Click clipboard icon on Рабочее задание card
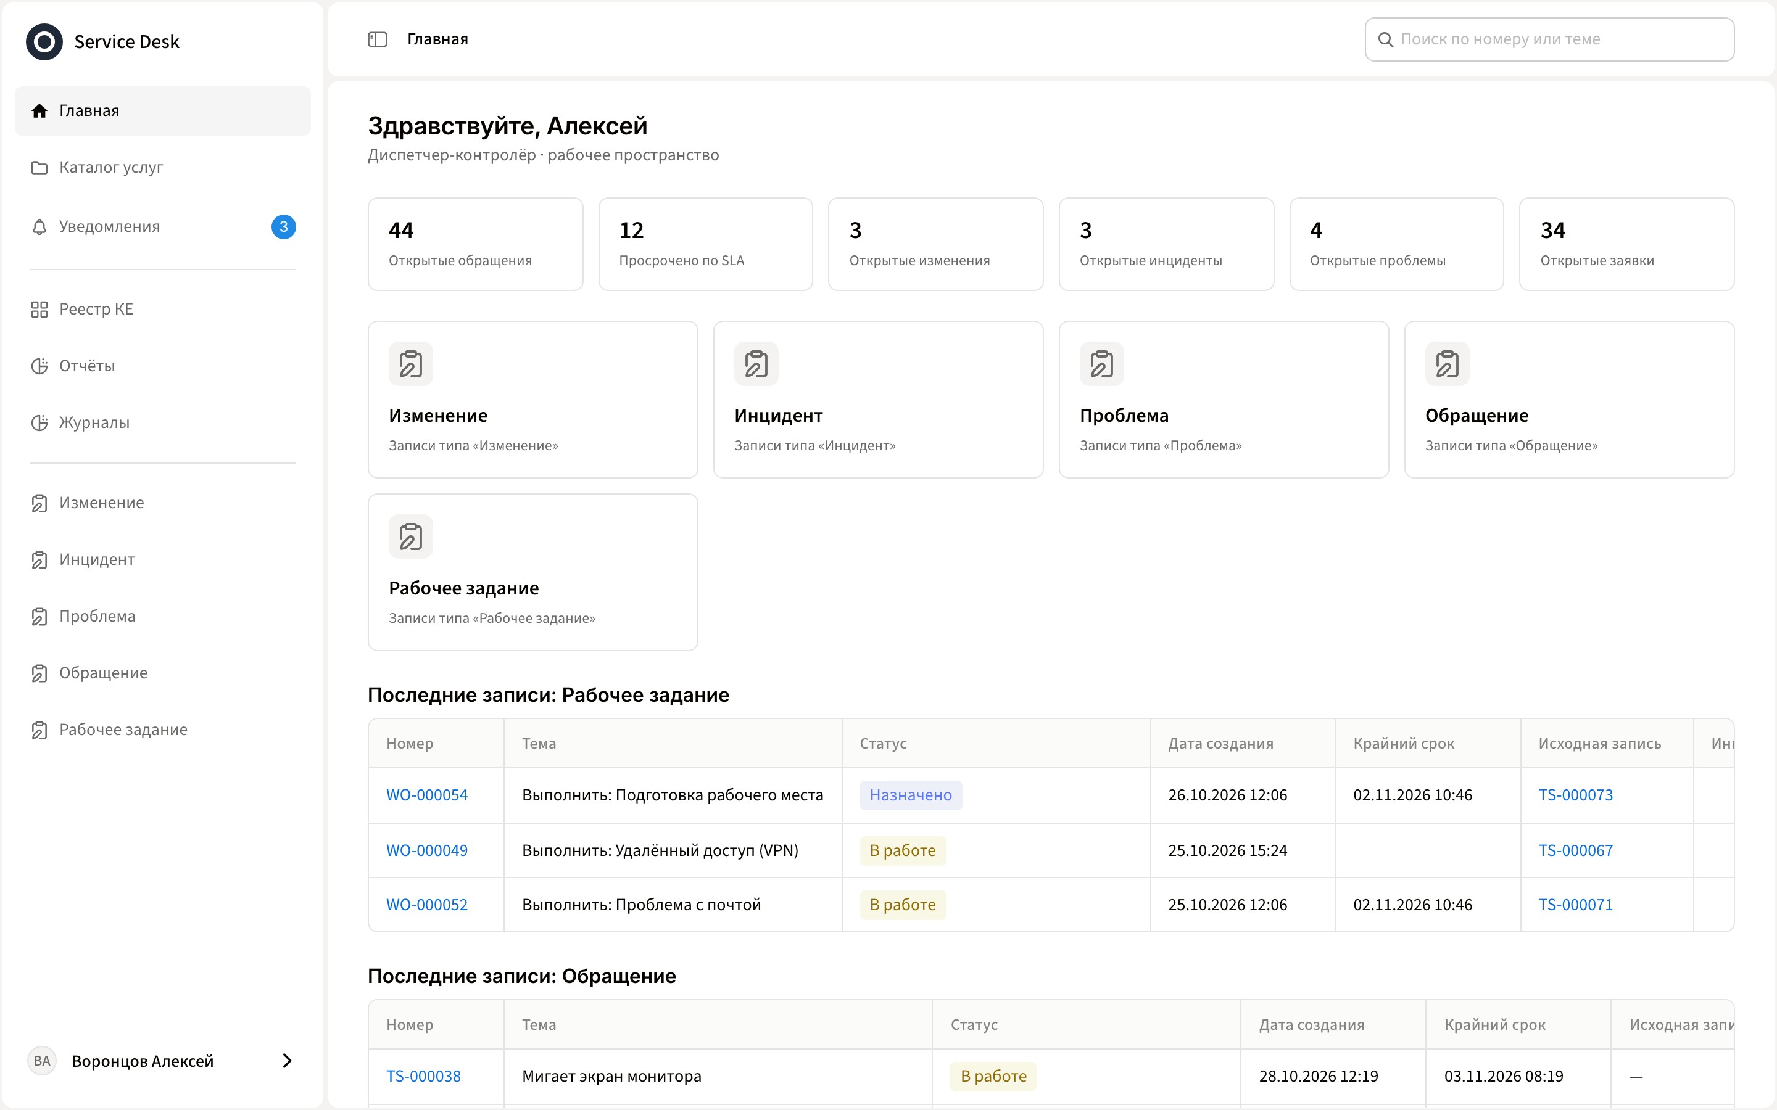This screenshot has height=1110, width=1777. pos(410,536)
